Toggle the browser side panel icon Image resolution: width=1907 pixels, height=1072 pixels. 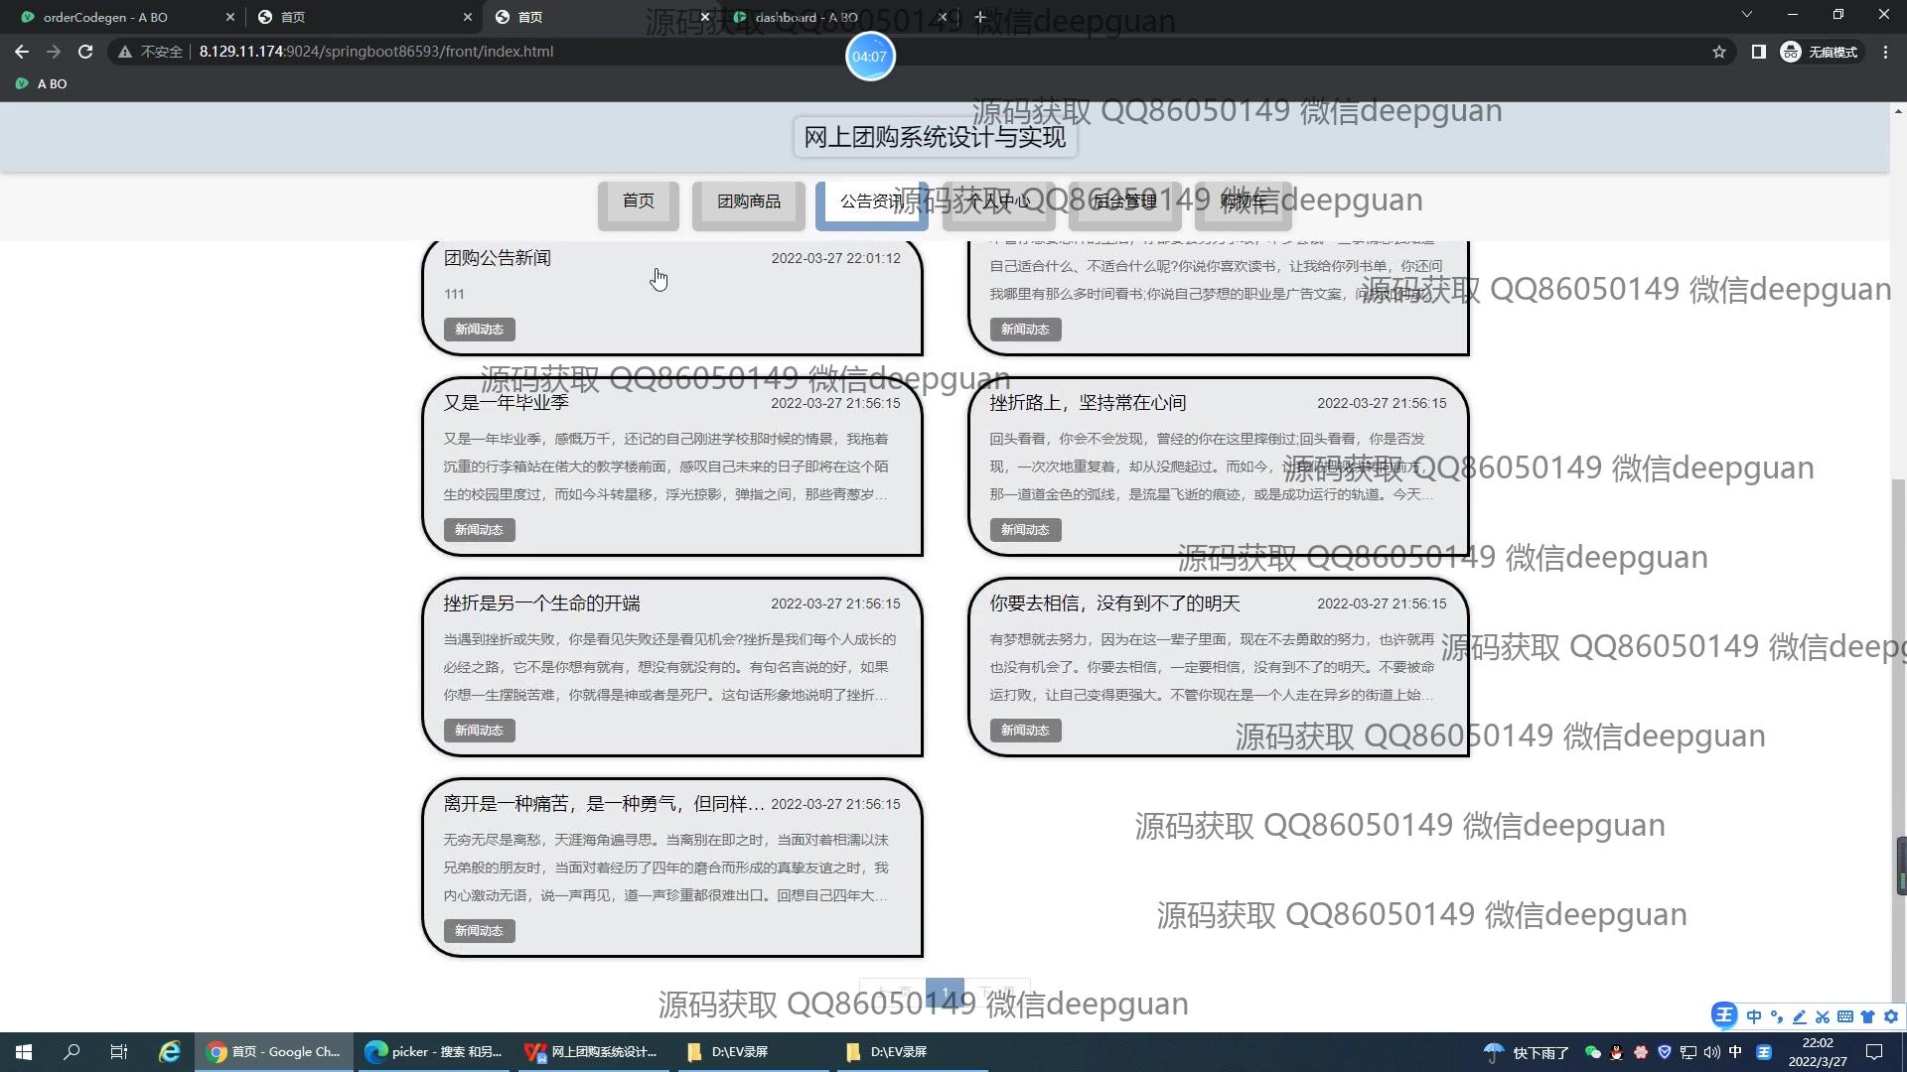(x=1758, y=52)
